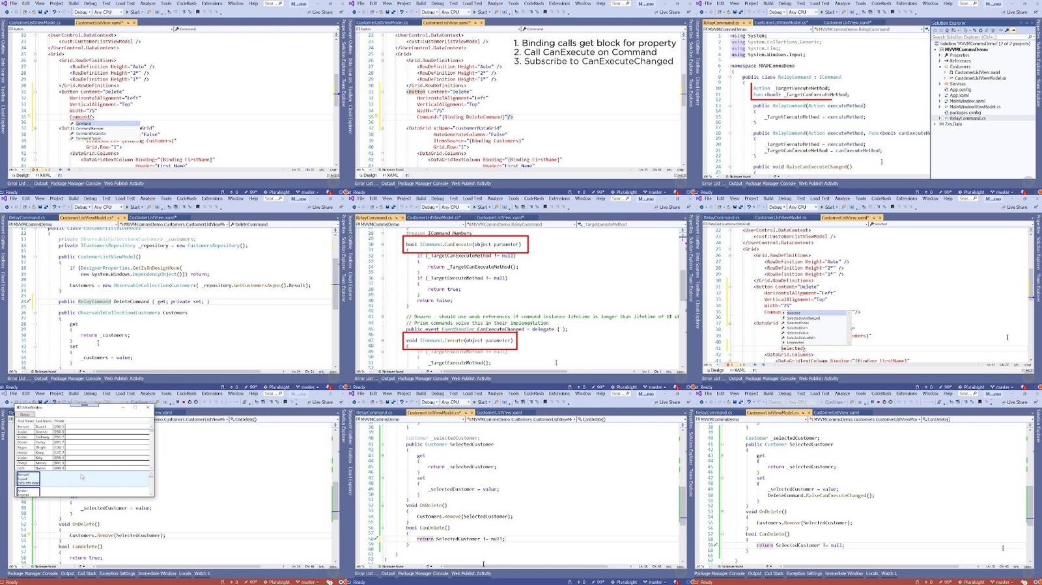Click Continue button in bottom-right panel toolbar
Screen dimensions: 1042x585
coord(834,402)
